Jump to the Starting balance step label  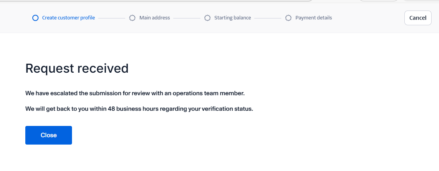coord(232,18)
